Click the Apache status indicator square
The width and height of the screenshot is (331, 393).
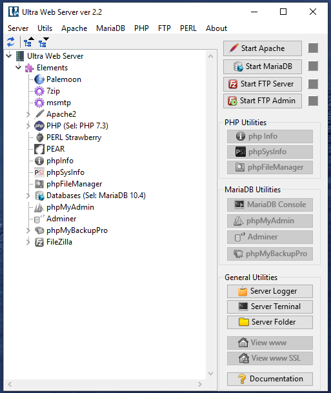tap(313, 48)
